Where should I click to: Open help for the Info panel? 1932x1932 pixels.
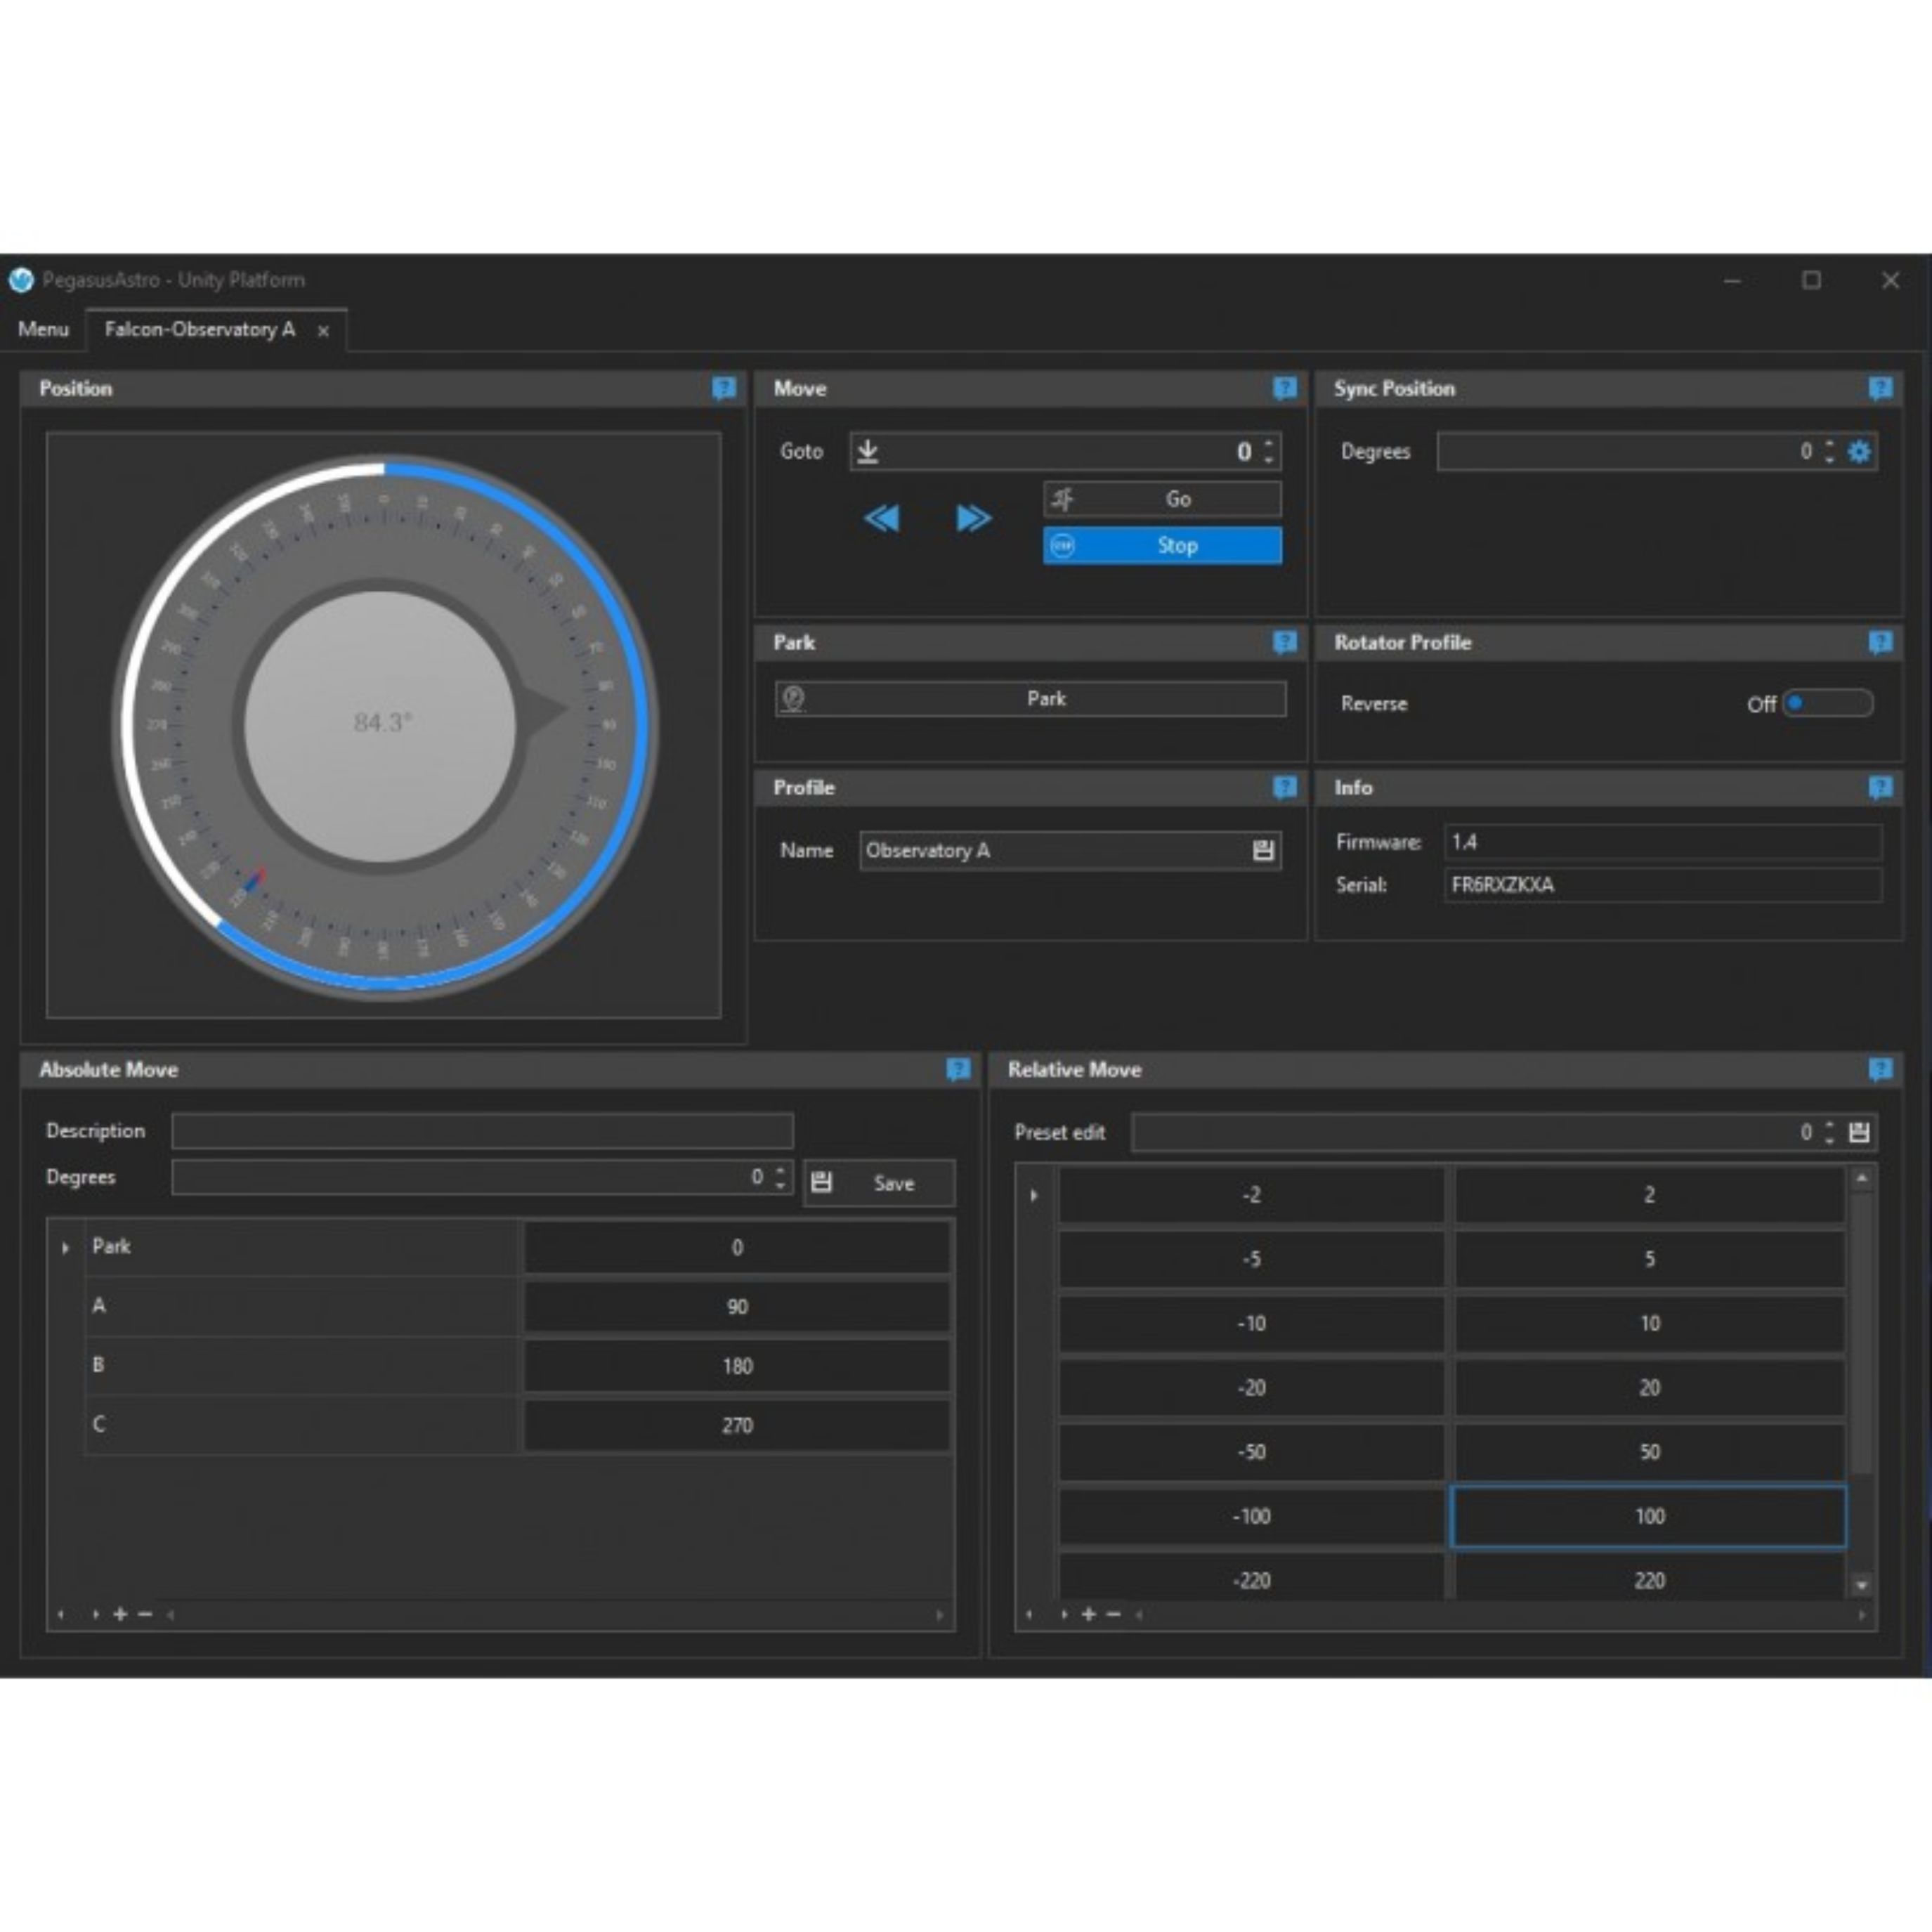(x=1880, y=787)
